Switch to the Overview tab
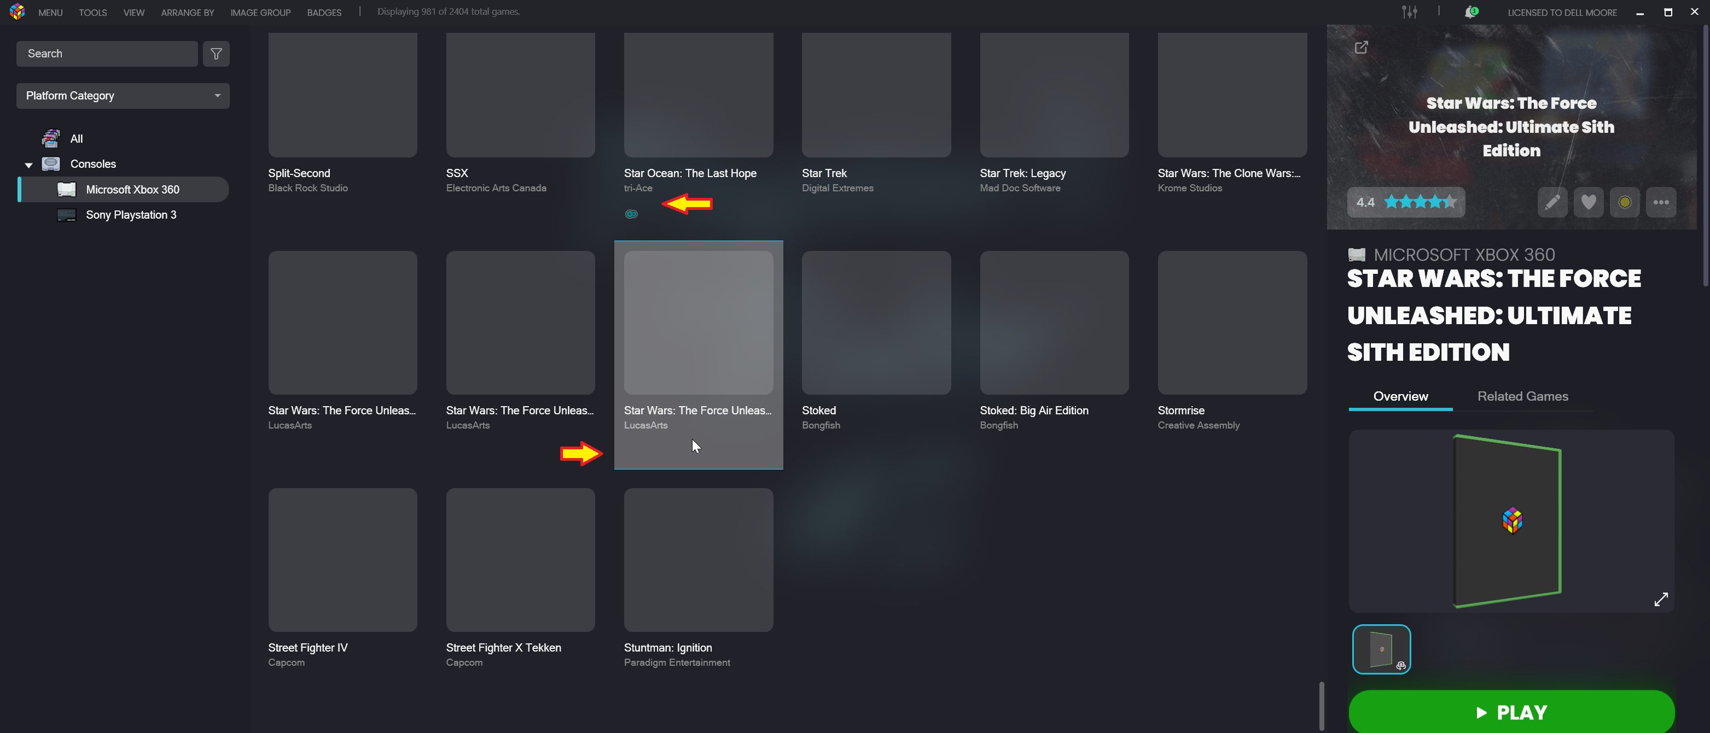Viewport: 1710px width, 733px height. coord(1401,397)
